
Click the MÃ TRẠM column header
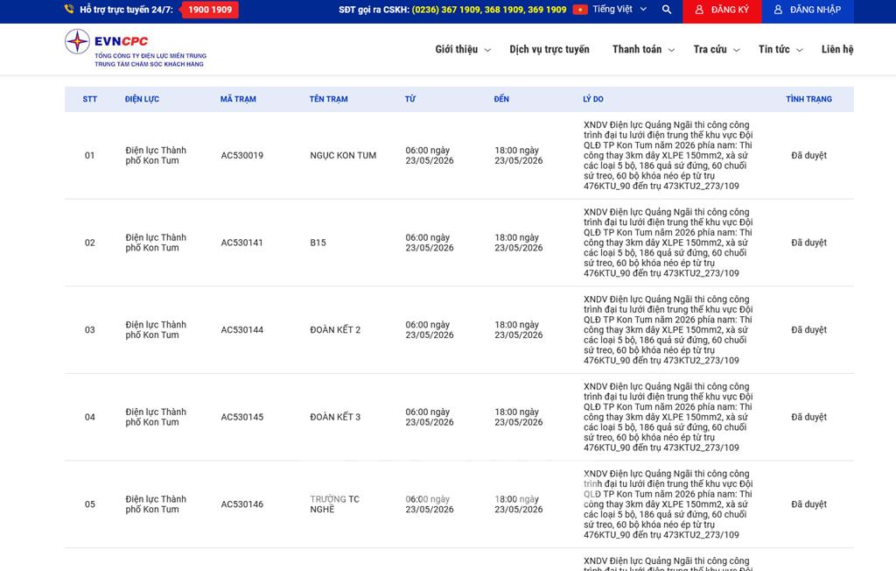click(x=238, y=99)
